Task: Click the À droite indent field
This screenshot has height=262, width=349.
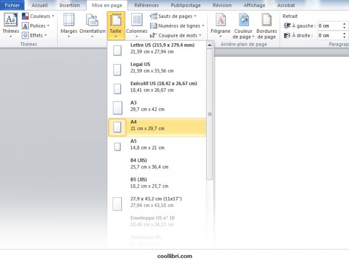Action: (330, 35)
